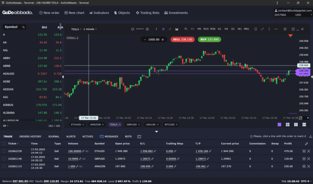Check order 102661146 checkbox
The width and height of the screenshot is (313, 184).
pos(4,159)
